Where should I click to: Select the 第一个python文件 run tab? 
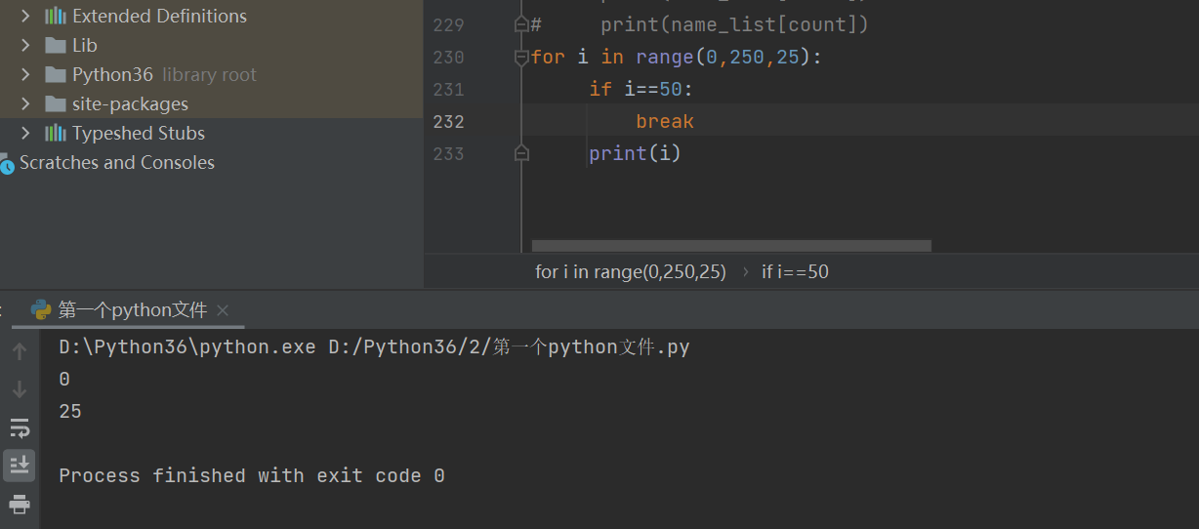coord(132,310)
